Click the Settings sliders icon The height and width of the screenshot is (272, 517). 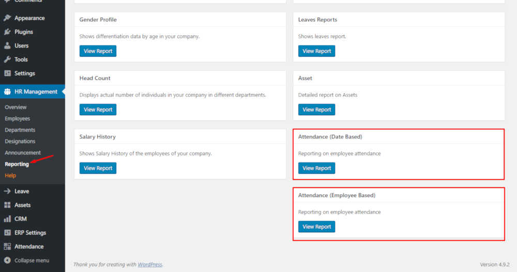click(x=7, y=73)
